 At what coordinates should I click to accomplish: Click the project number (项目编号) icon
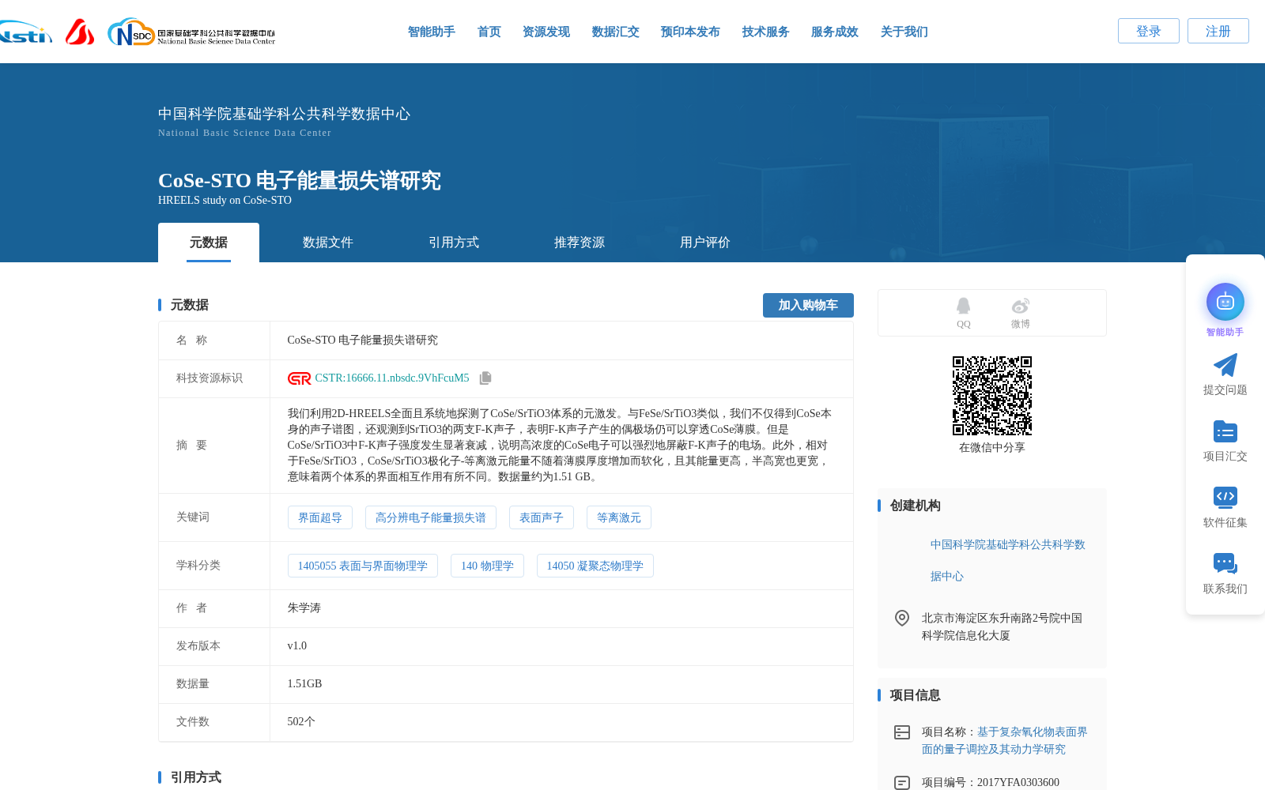point(901,783)
